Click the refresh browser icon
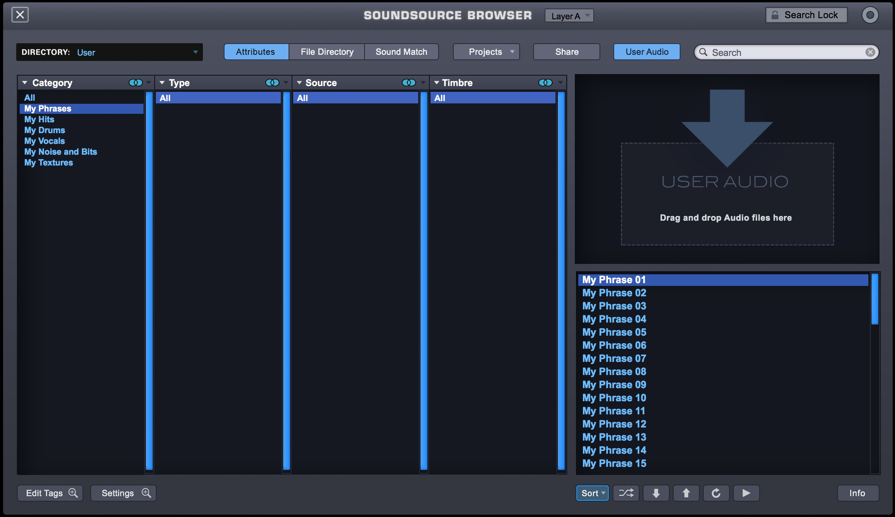 click(x=716, y=493)
